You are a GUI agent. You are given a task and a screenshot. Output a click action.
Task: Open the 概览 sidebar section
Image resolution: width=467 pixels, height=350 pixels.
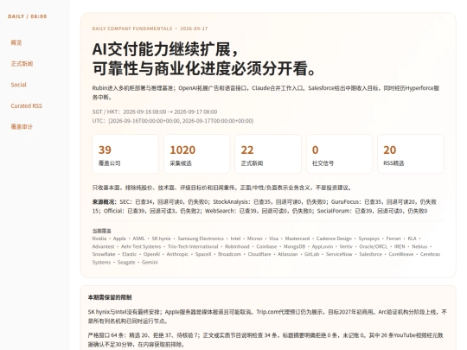pyautogui.click(x=16, y=42)
